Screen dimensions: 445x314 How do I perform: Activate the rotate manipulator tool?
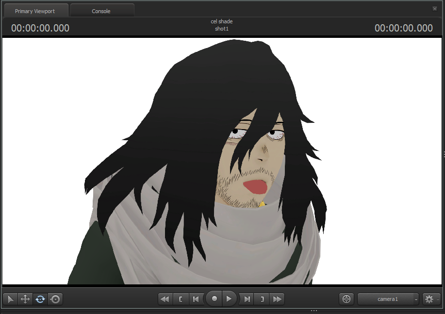pyautogui.click(x=40, y=299)
